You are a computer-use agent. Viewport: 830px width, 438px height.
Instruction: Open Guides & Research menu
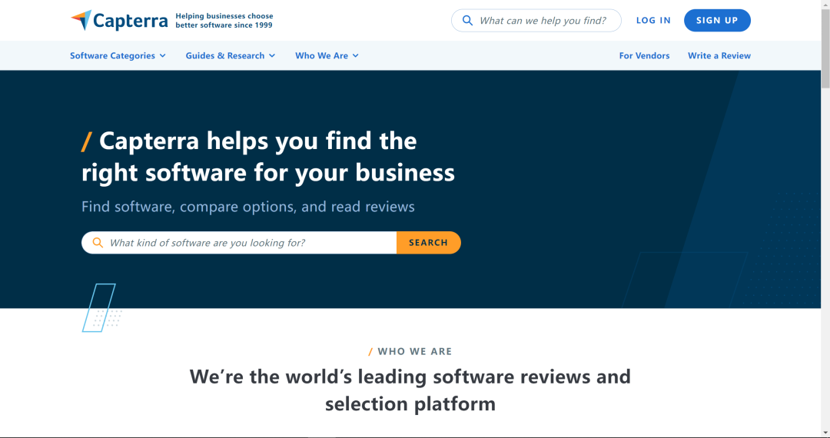pos(231,55)
